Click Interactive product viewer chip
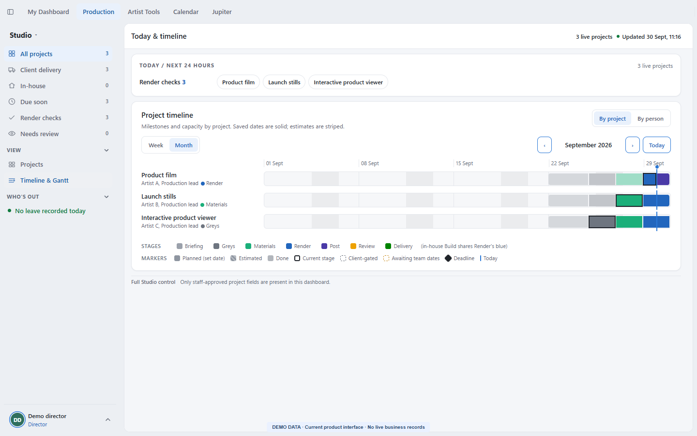The width and height of the screenshot is (697, 436). point(348,82)
